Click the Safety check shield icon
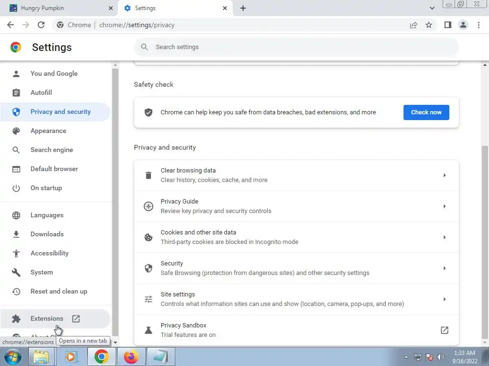This screenshot has height=366, width=489. pos(149,112)
